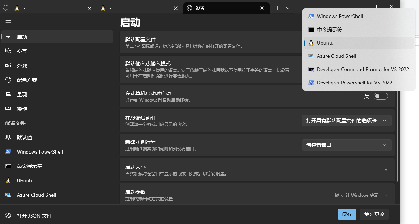Choose Windows PowerShell in the dropdown list
This screenshot has width=419, height=224.
(x=359, y=16)
